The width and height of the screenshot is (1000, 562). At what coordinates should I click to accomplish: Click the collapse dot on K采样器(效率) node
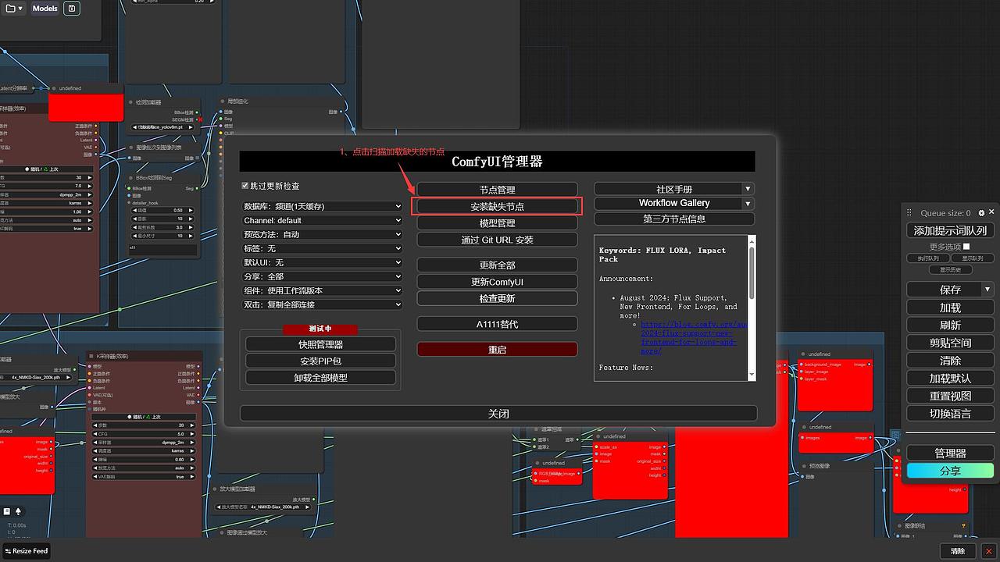[x=91, y=356]
